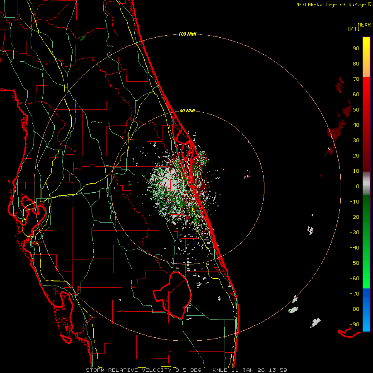Click the -80 value on the velocity scale

[354, 309]
